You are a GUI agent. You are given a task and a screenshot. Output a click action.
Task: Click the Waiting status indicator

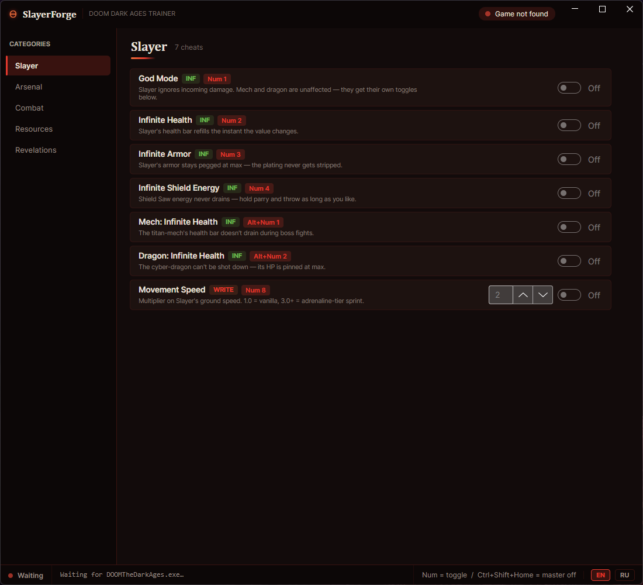coord(26,575)
